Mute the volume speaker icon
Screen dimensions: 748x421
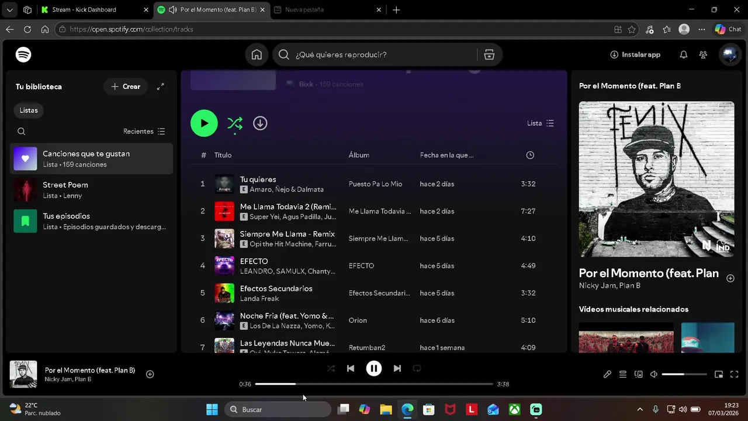[654, 374]
